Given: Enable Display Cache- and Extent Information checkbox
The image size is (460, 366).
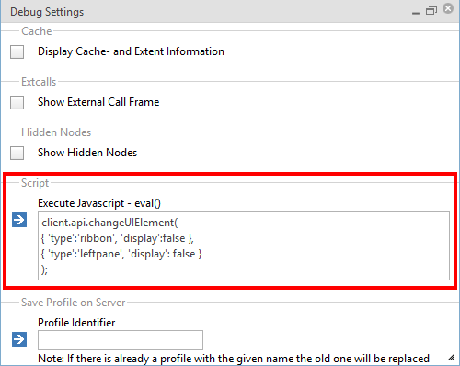Looking at the screenshot, I should point(17,51).
